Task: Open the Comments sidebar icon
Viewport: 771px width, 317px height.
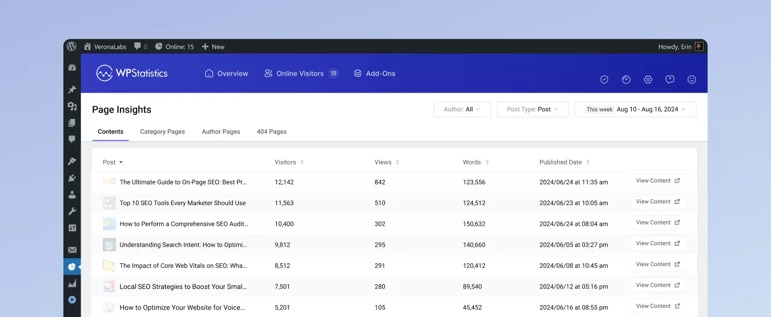Action: coord(72,139)
